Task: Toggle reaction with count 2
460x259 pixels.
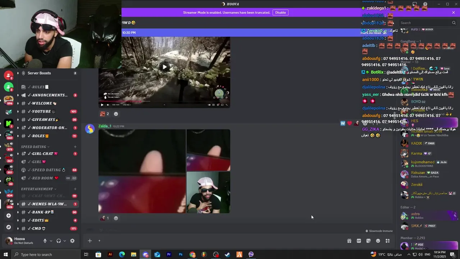Action: (x=105, y=114)
